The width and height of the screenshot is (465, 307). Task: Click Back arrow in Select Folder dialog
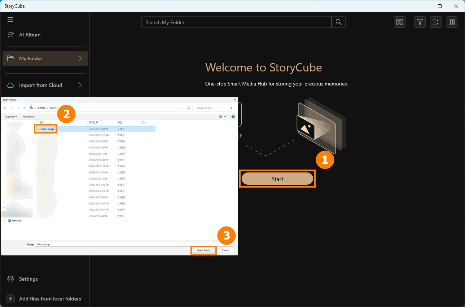5,108
